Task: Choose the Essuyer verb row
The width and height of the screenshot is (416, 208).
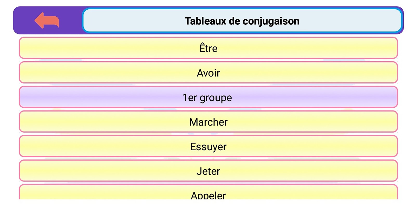Action: click(x=208, y=146)
